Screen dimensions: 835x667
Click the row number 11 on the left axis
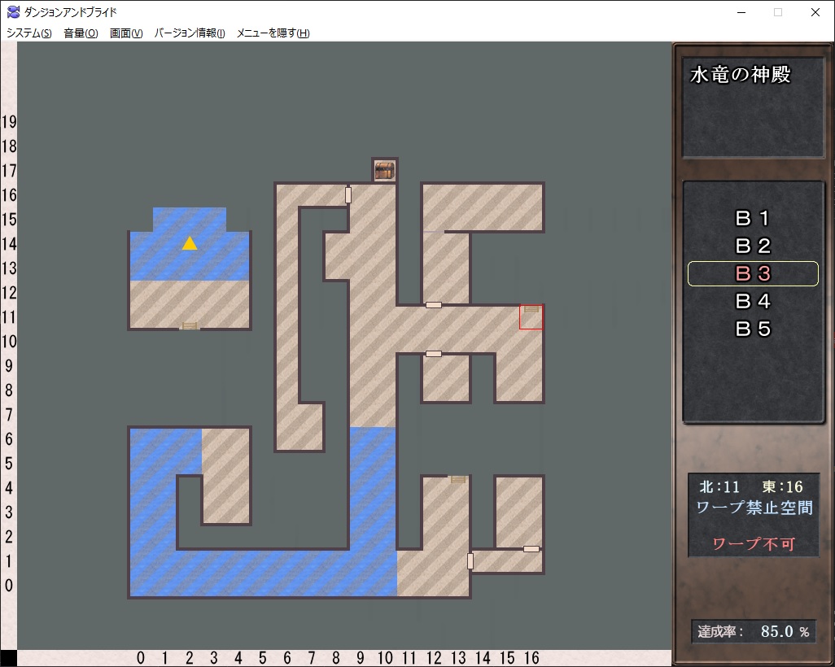[x=9, y=317]
